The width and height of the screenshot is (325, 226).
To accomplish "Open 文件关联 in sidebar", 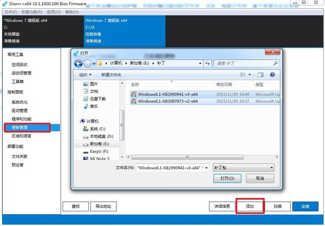I will point(19,157).
